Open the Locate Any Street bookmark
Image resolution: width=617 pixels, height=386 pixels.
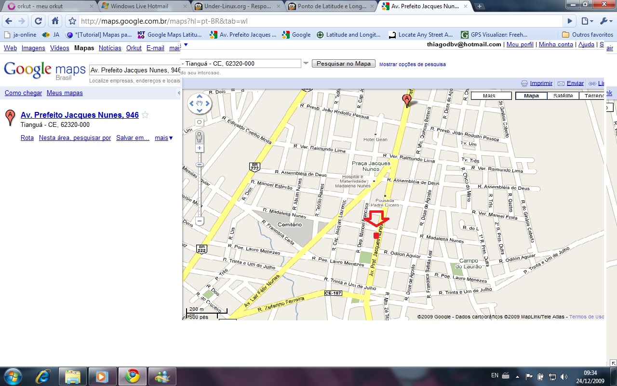420,35
